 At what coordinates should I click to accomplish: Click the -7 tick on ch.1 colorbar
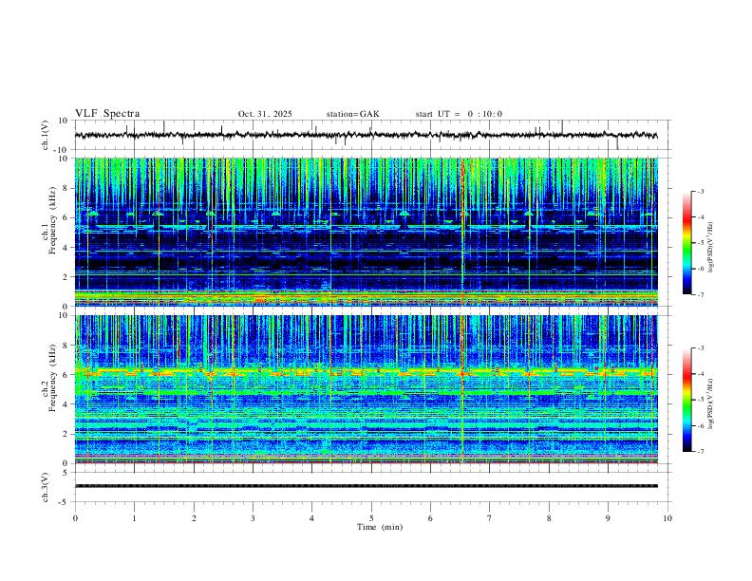click(x=700, y=294)
